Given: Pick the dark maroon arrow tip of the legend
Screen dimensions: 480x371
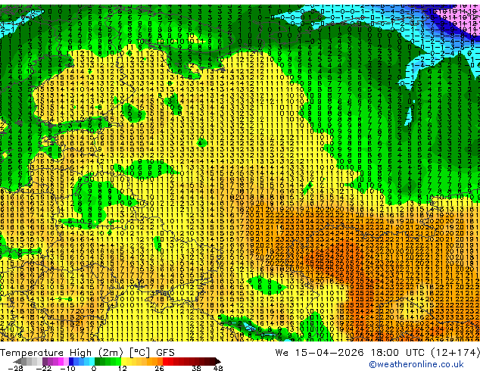Looking at the screenshot, I should [218, 361].
